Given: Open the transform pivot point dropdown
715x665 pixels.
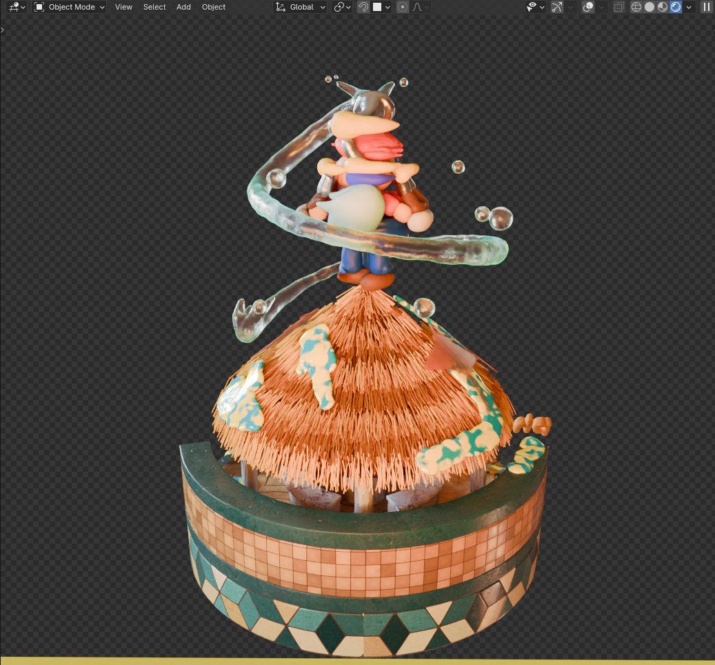Looking at the screenshot, I should click(342, 7).
